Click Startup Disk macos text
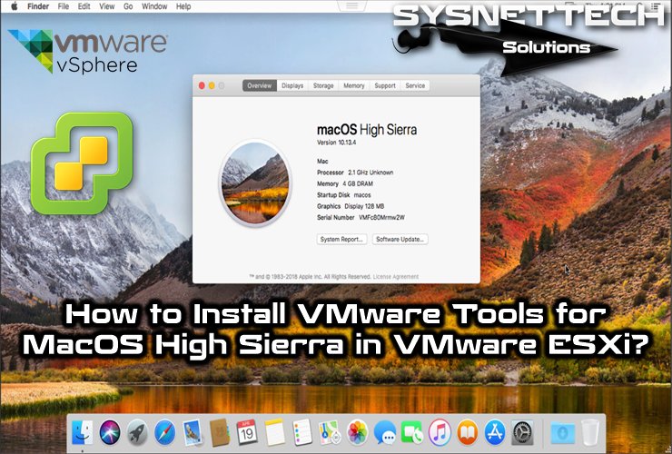This screenshot has height=454, width=672. point(343,194)
